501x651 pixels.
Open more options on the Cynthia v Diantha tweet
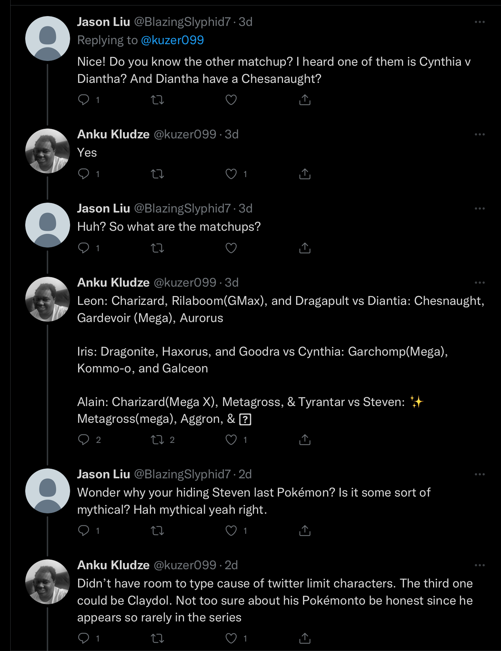(x=479, y=22)
